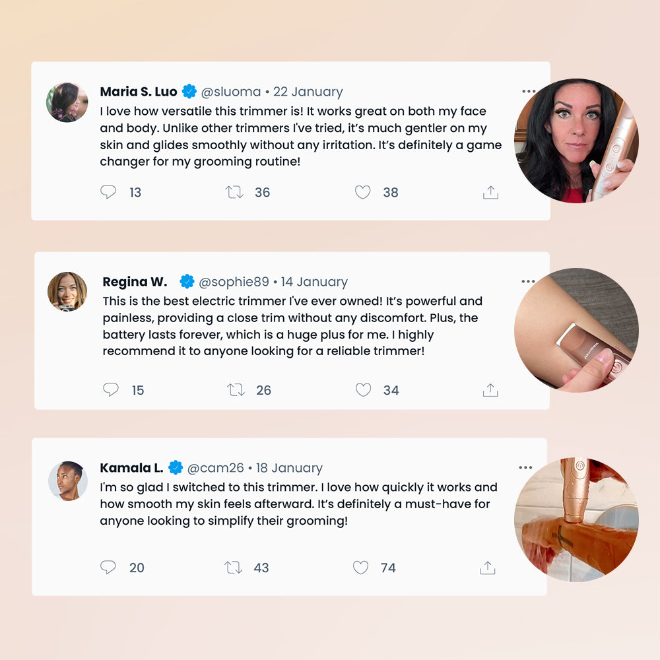Open photo of woman holding trimmer
The width and height of the screenshot is (660, 660).
(x=576, y=141)
